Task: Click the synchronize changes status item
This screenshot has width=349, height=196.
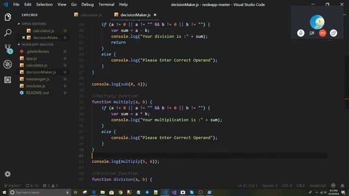Action: pyautogui.click(x=32, y=186)
